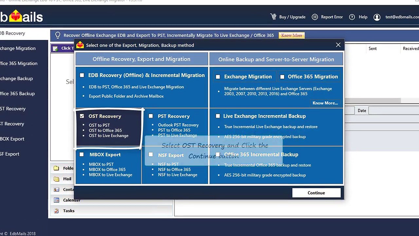419x236 pixels.
Task: Click the Contacts card icon
Action: pyautogui.click(x=57, y=189)
